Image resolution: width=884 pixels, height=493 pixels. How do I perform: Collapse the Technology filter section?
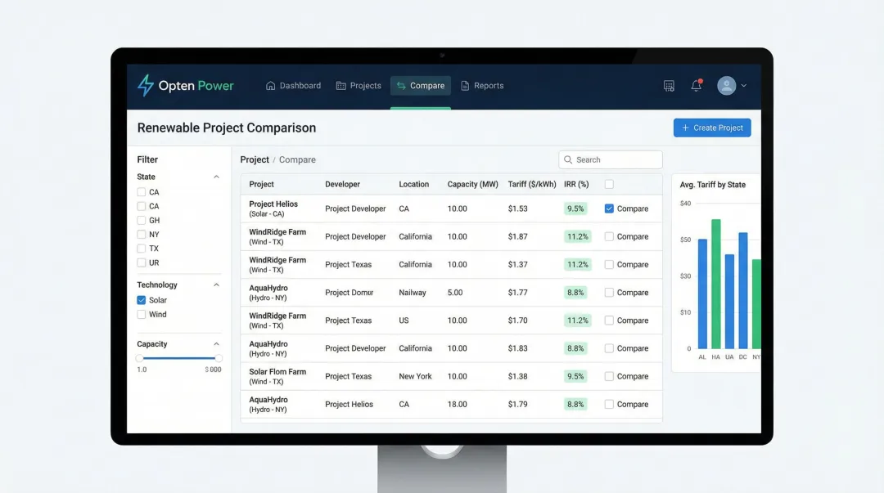[216, 284]
